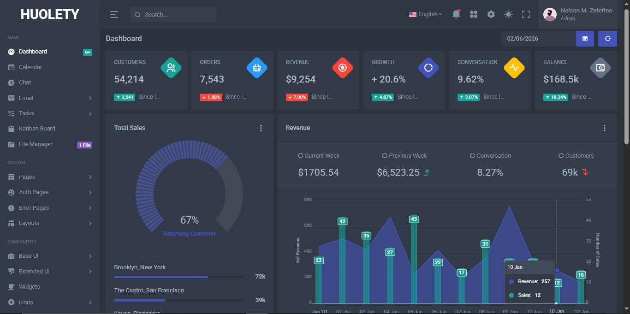Expand the Email submenu

click(x=50, y=98)
